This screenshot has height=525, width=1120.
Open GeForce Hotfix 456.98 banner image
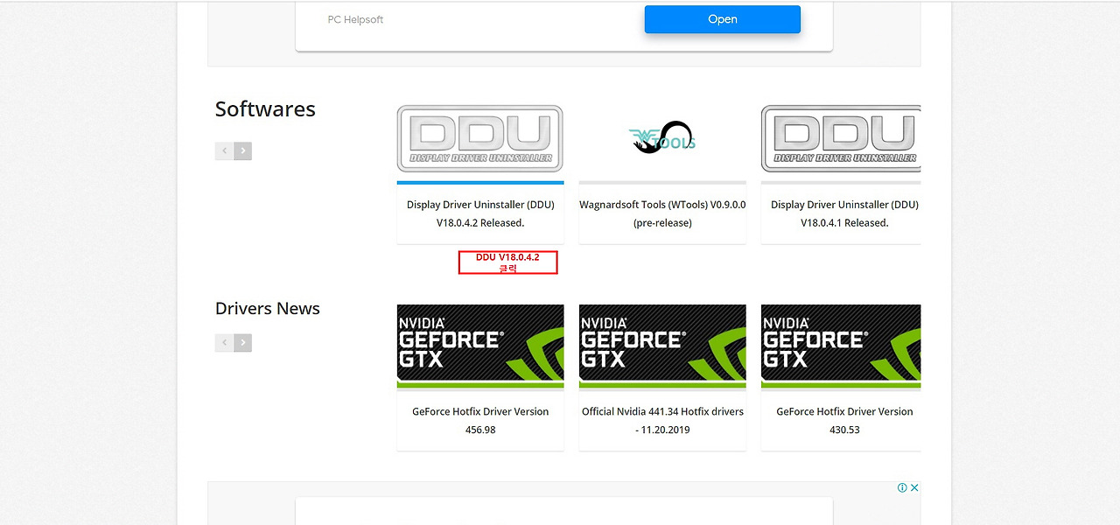[x=480, y=346]
